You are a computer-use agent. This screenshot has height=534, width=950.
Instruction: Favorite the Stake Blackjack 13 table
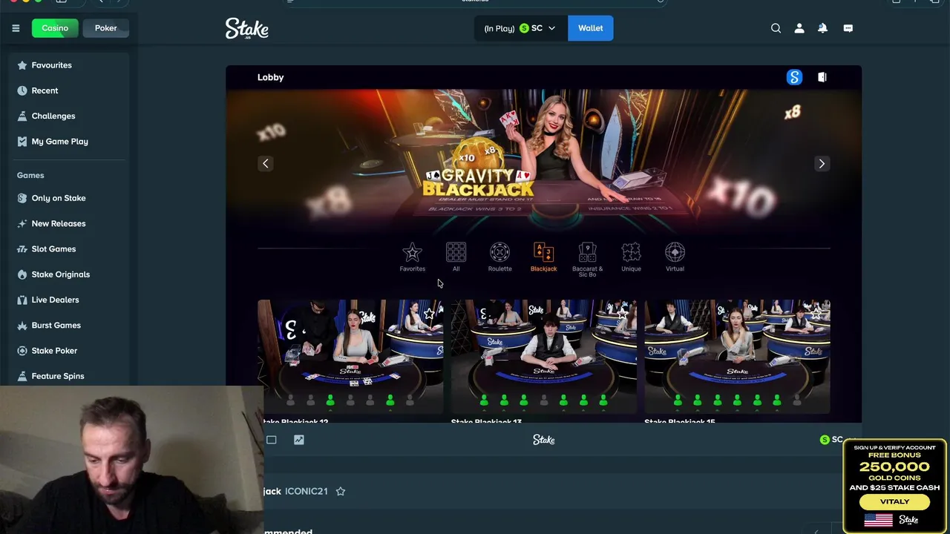click(623, 314)
